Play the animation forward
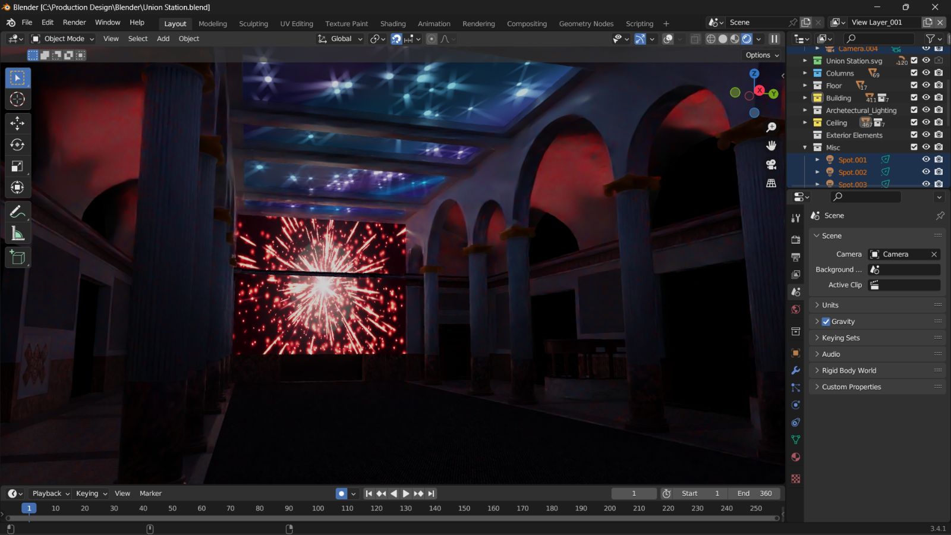Screen dimensions: 951x535 (406, 493)
